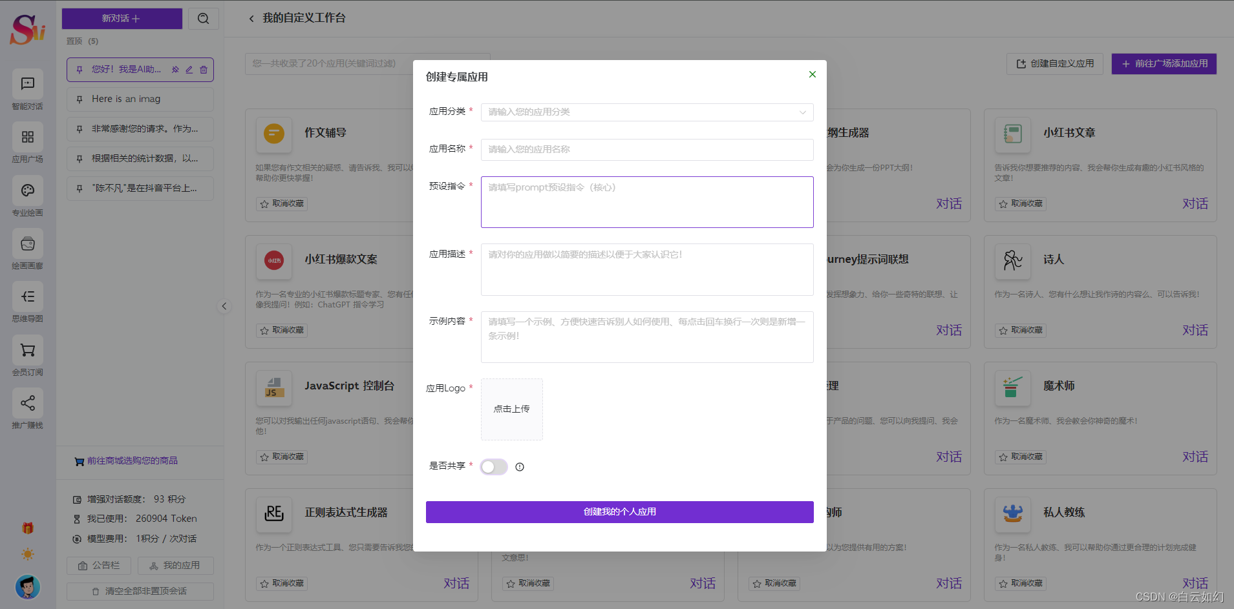Screen dimensions: 1234x609
Task: Click the 诗人 app icon
Action: [1013, 260]
